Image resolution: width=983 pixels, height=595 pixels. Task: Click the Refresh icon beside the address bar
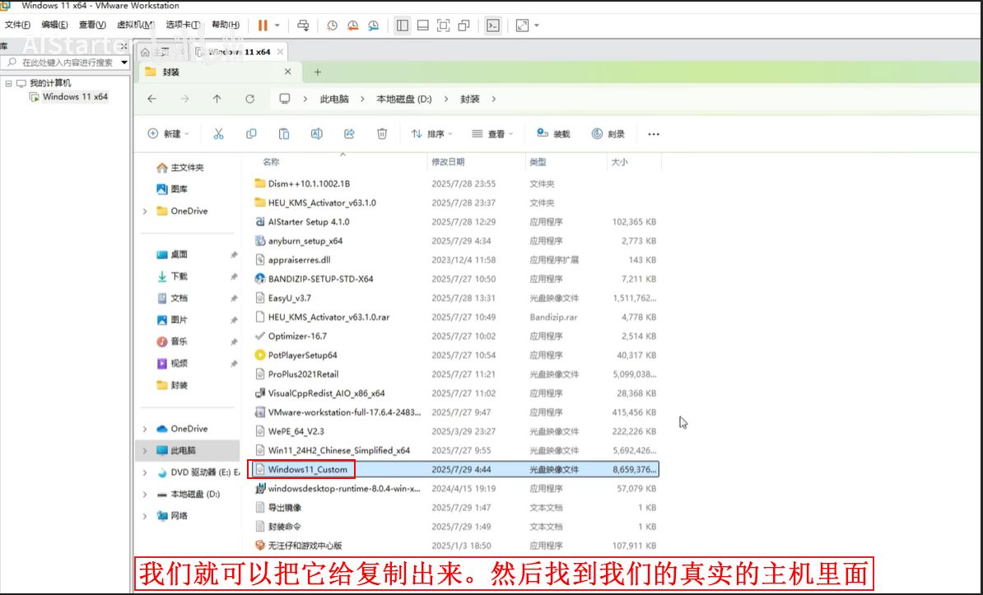(249, 99)
